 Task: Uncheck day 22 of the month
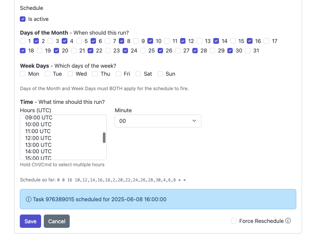tap(91, 51)
